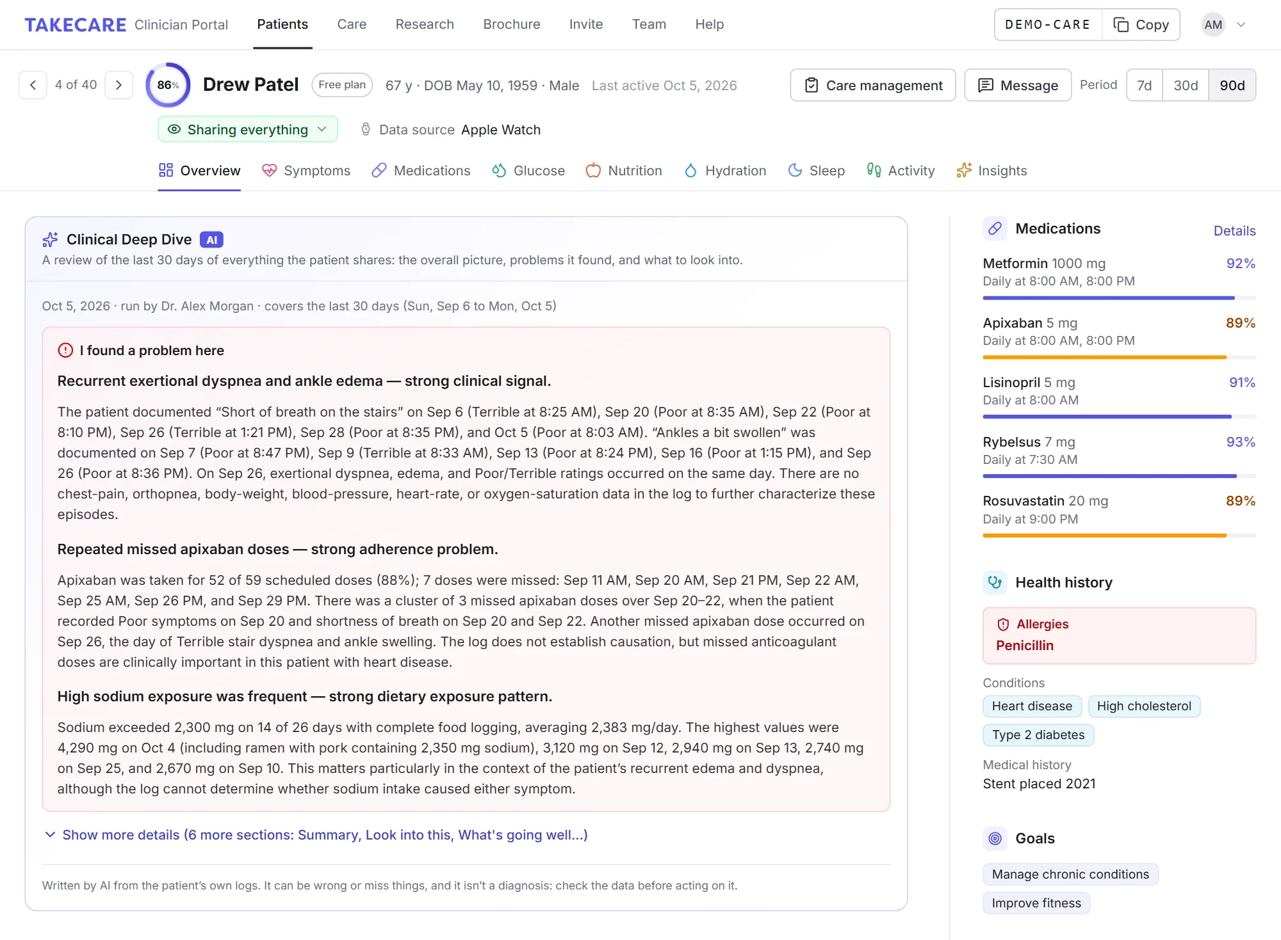Open the Nutrition tab
Image resolution: width=1281 pixels, height=940 pixels.
pyautogui.click(x=624, y=171)
